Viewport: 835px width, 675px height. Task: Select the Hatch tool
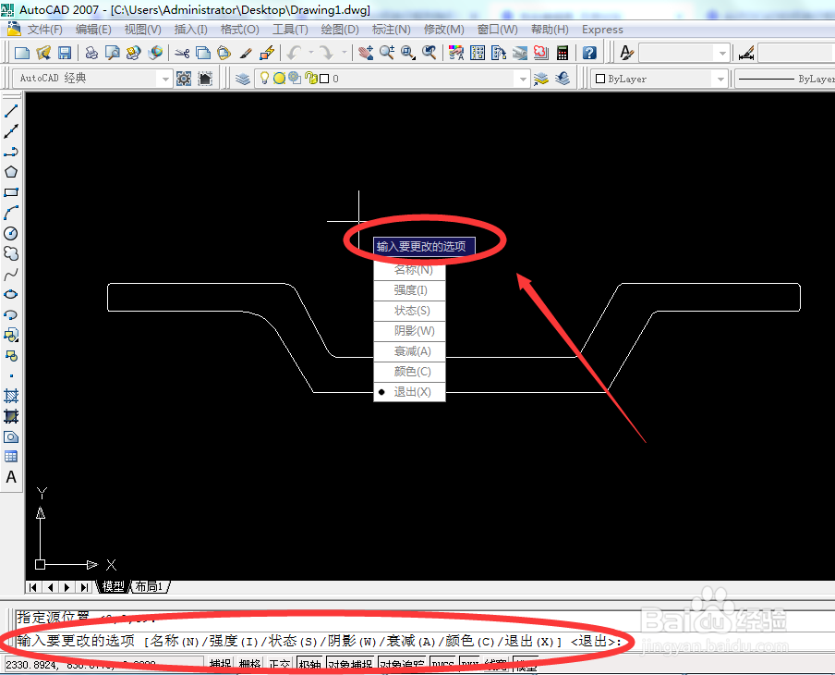click(x=11, y=396)
